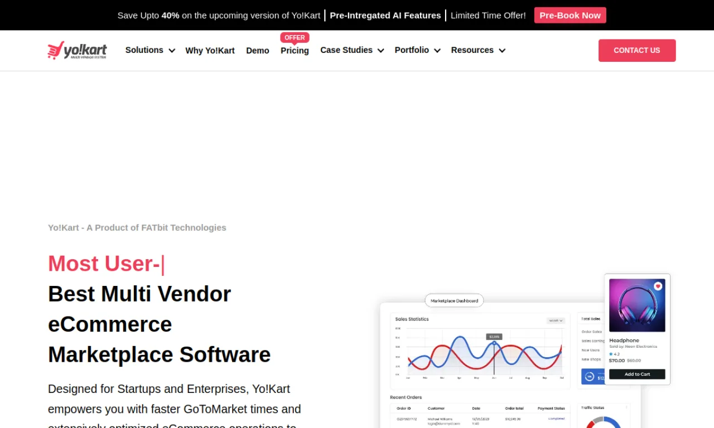Go to the Demo page

pos(258,51)
